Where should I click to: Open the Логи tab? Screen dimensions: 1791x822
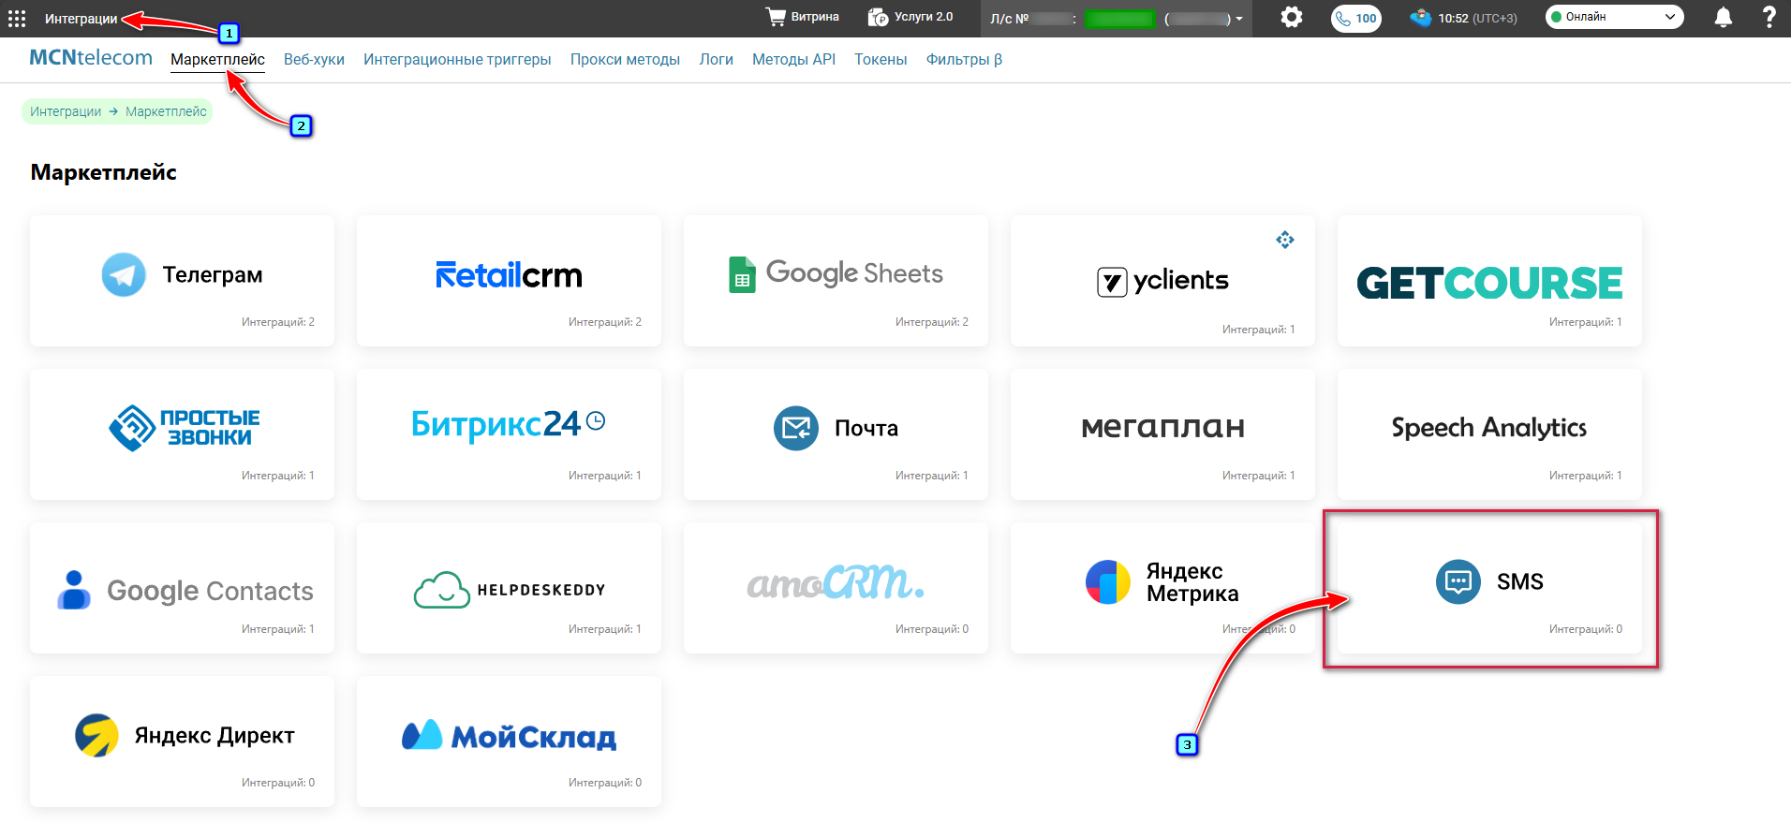tap(716, 59)
